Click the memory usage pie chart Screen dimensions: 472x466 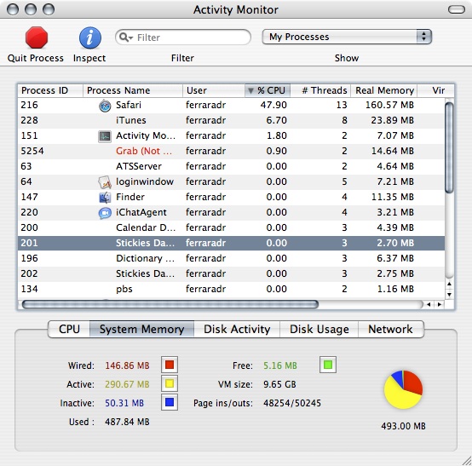403,389
